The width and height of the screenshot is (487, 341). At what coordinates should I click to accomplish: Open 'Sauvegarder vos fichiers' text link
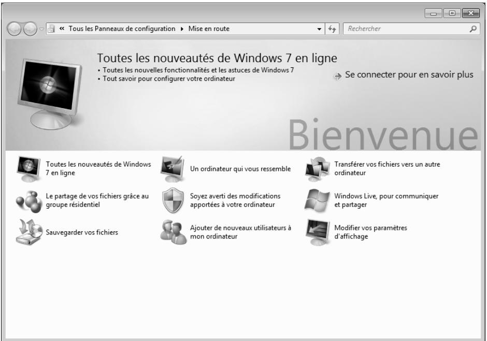tap(82, 232)
